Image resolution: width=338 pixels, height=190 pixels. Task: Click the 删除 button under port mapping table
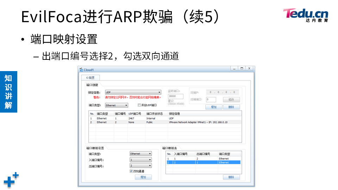[231, 177]
